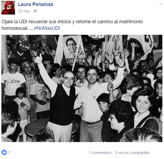Open the 3 veces compartido link
Screen dimensions: 164x159
click(132, 153)
